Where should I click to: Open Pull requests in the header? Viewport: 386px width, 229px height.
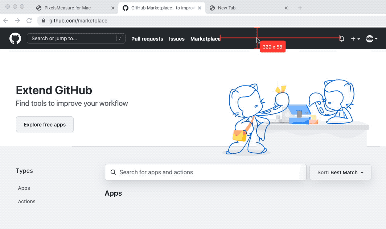147,39
